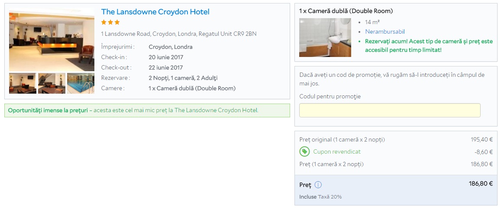Open the main hotel lobby photo
The image size is (501, 208).
click(52, 40)
